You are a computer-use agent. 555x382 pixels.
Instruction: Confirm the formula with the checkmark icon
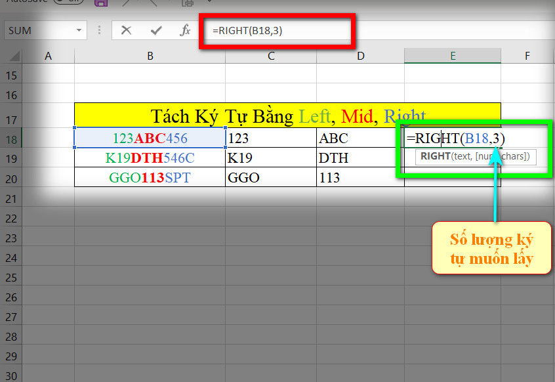(x=155, y=30)
